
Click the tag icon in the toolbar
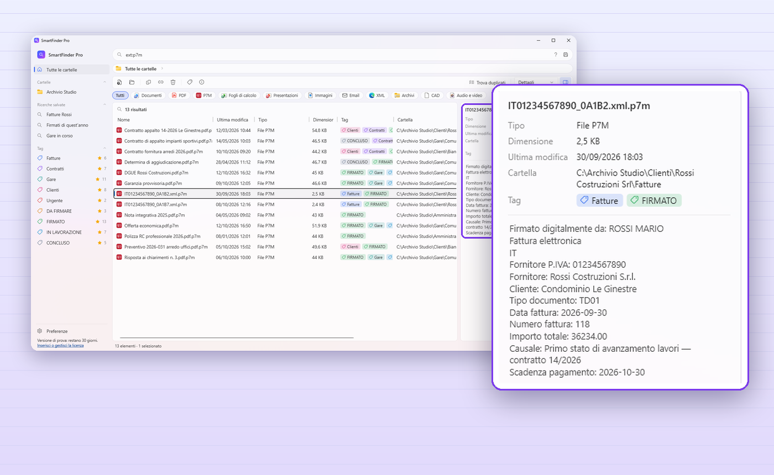click(190, 82)
